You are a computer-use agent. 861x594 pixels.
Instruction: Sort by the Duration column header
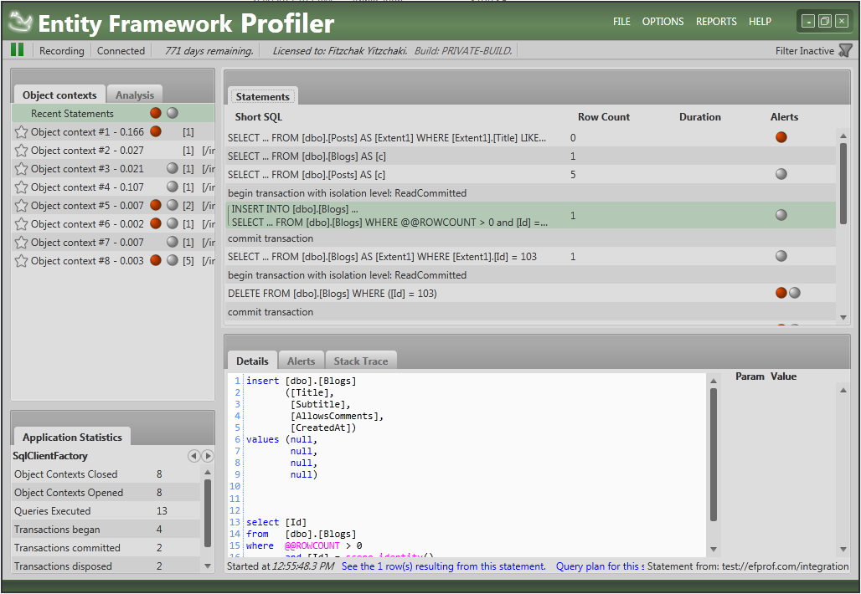[x=699, y=117]
